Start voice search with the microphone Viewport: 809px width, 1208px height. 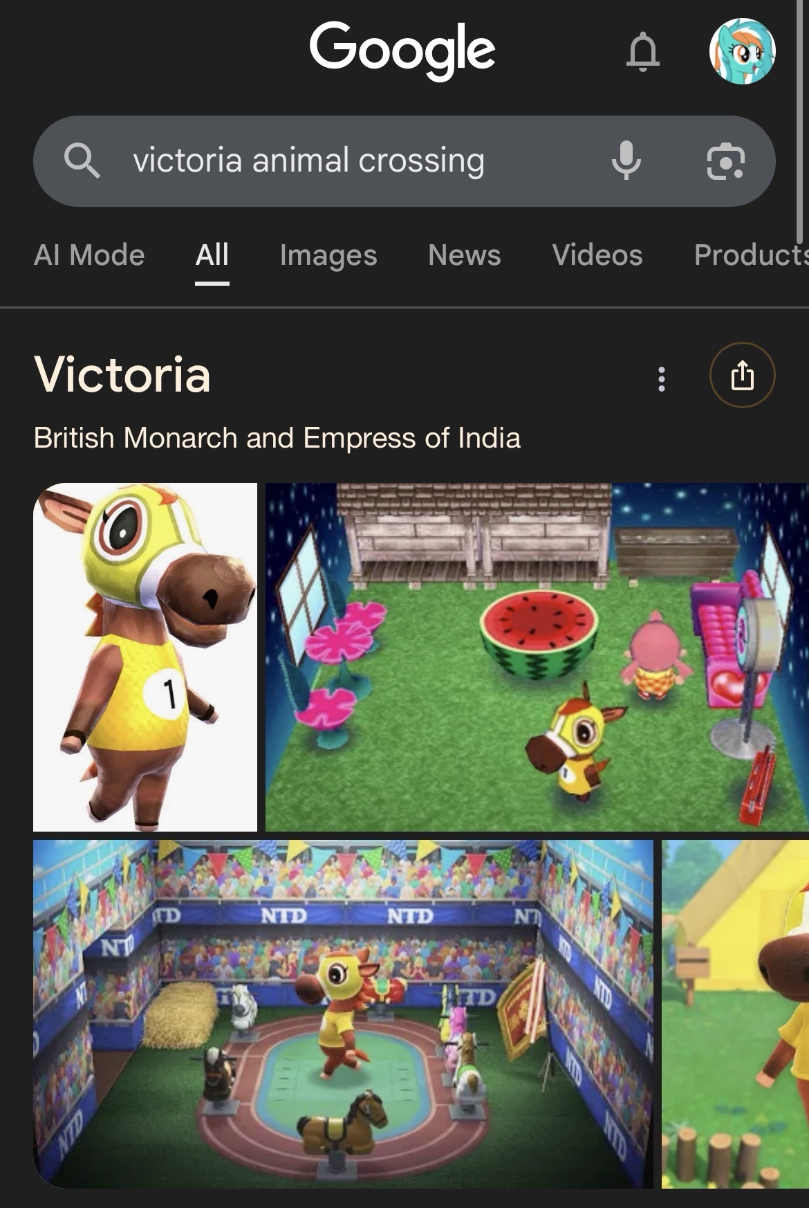(x=626, y=161)
